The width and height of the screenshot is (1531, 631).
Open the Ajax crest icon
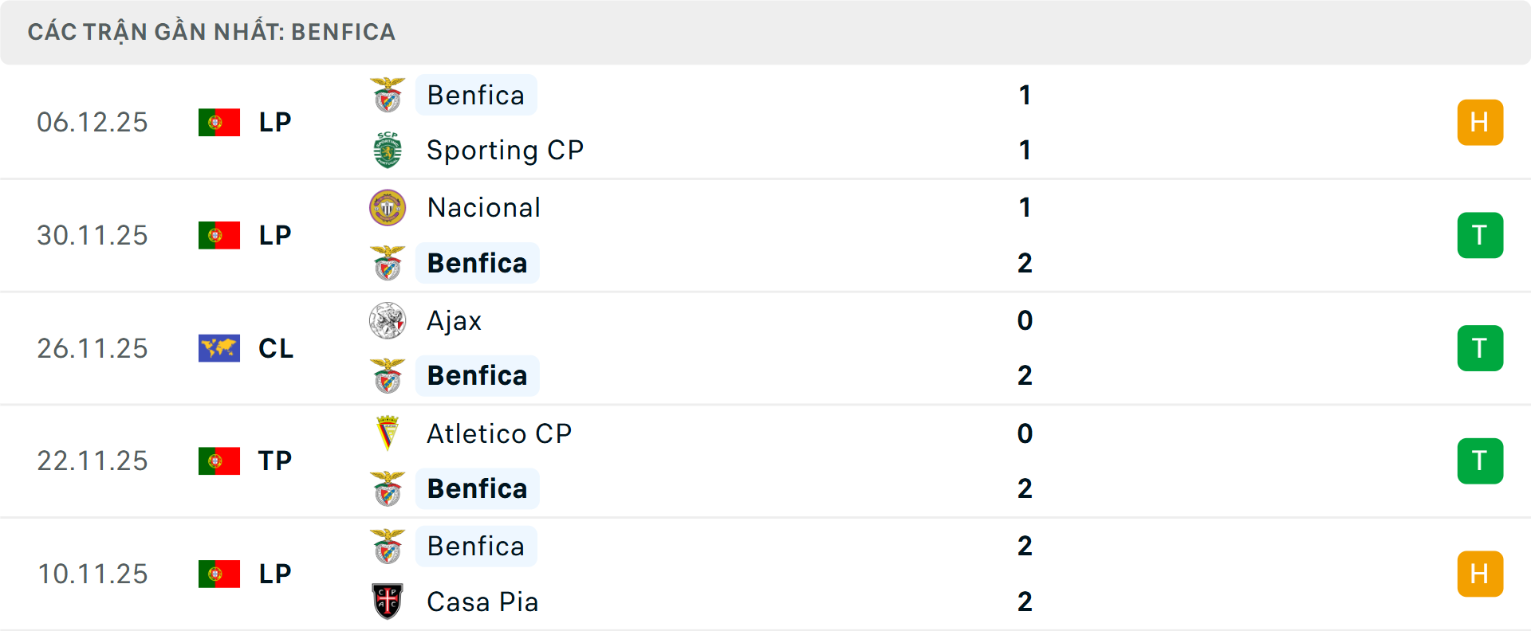coord(388,321)
